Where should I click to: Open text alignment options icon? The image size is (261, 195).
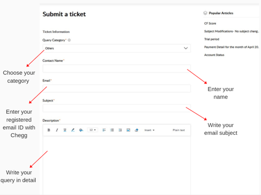tap(104, 130)
